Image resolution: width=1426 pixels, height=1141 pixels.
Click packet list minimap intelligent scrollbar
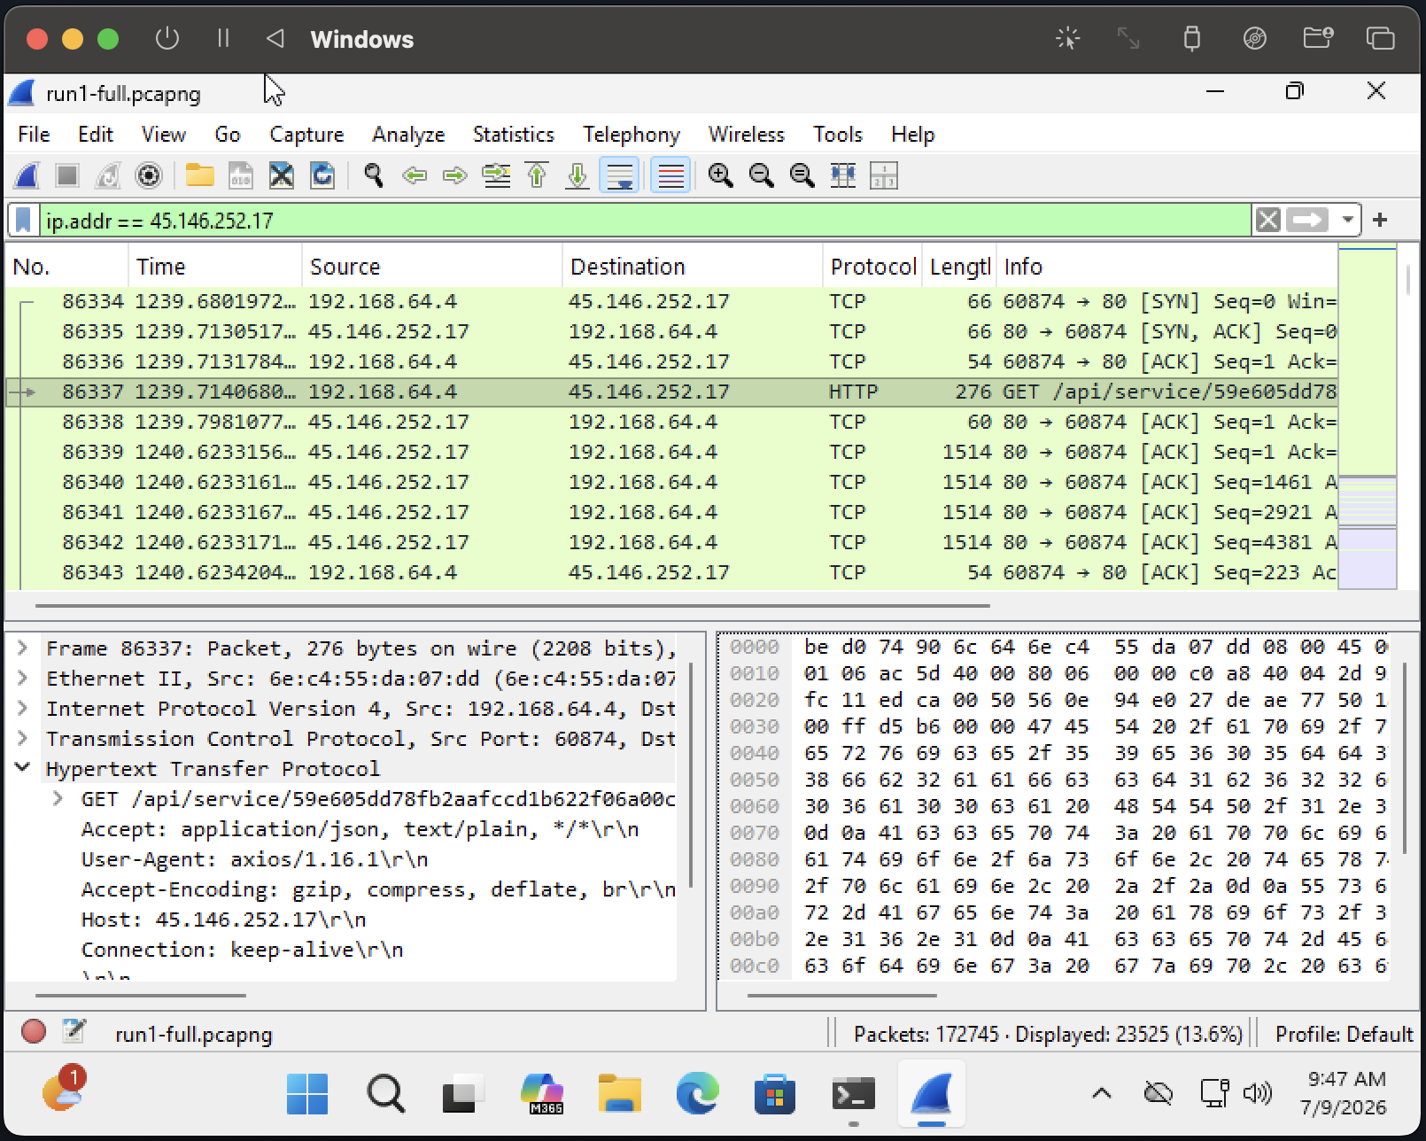(x=1367, y=416)
